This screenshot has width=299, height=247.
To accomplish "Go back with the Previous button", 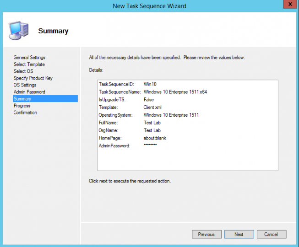I will (x=207, y=234).
